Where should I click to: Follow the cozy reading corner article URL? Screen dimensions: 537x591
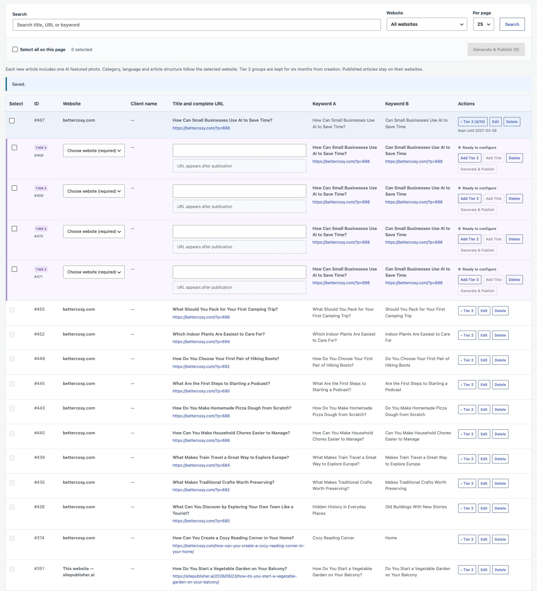pos(239,549)
